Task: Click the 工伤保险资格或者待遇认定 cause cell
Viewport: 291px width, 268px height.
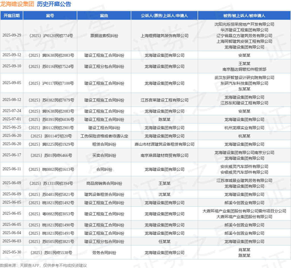Action: coord(104,136)
